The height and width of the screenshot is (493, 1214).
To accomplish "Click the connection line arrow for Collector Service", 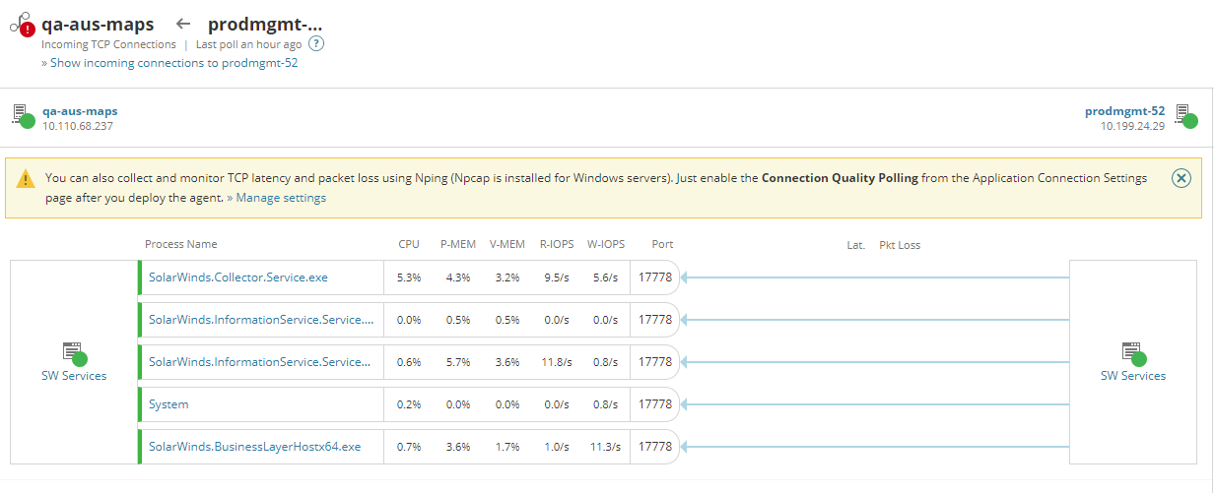I will click(875, 277).
